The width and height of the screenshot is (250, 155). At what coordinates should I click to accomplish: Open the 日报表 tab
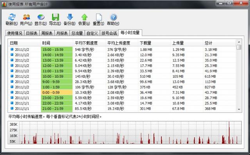coord(32,33)
